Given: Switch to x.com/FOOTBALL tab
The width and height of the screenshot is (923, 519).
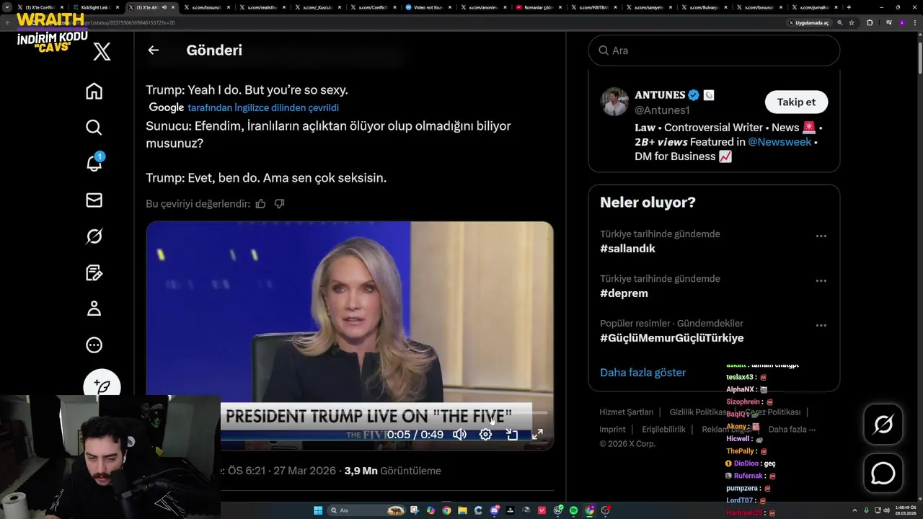Looking at the screenshot, I should pos(595,7).
